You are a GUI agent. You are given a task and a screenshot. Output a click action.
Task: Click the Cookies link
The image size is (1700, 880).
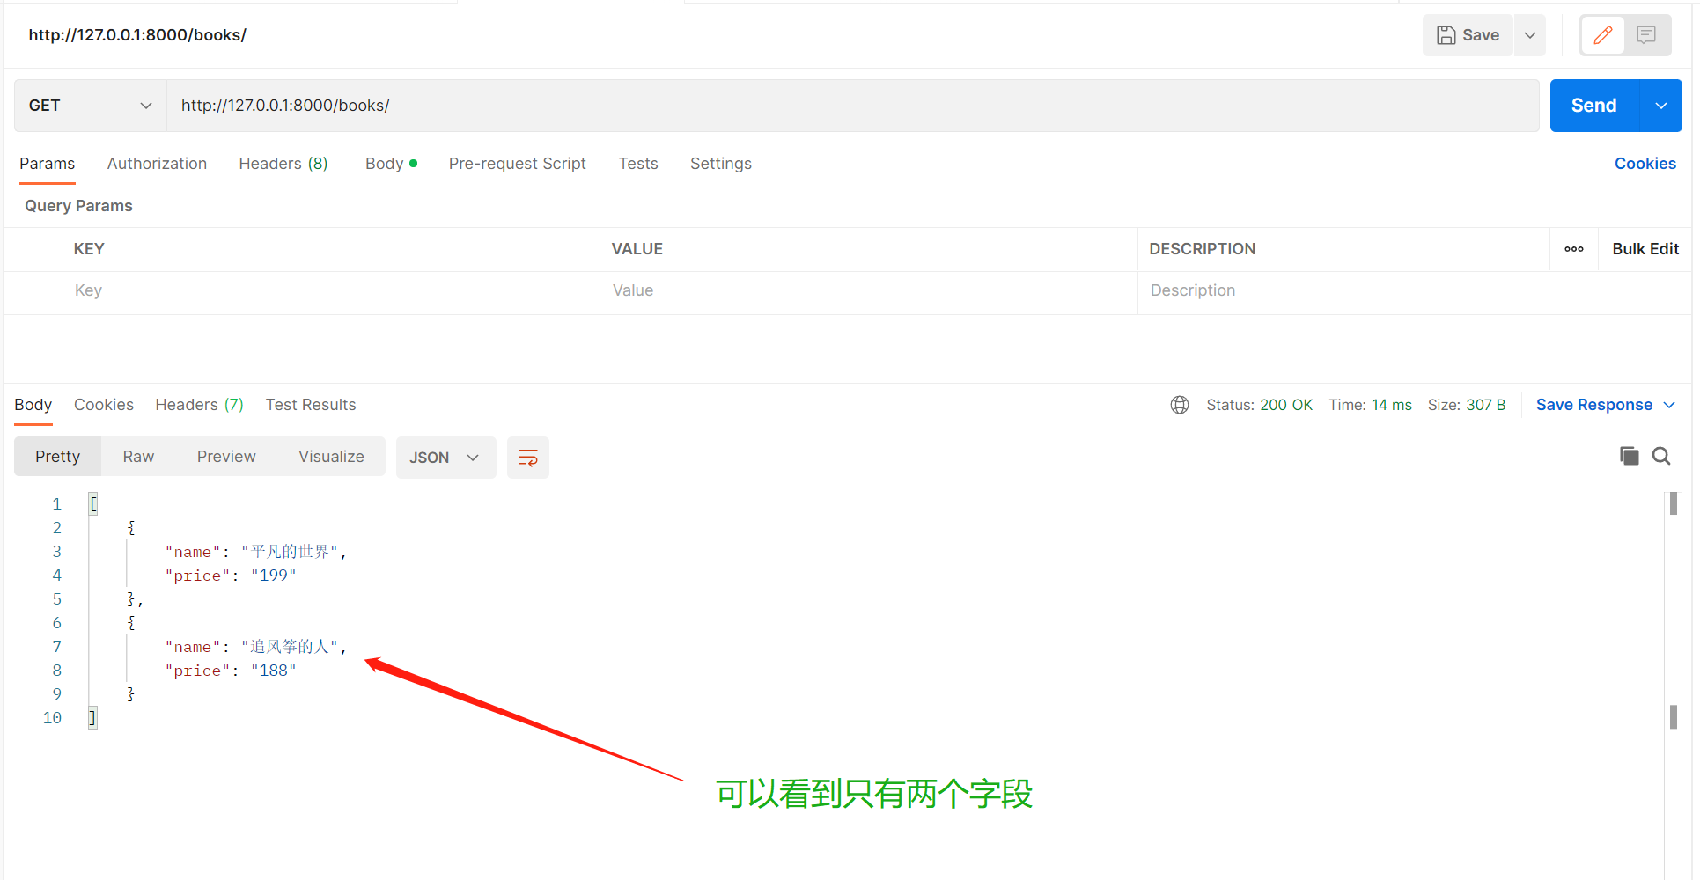tap(1645, 164)
